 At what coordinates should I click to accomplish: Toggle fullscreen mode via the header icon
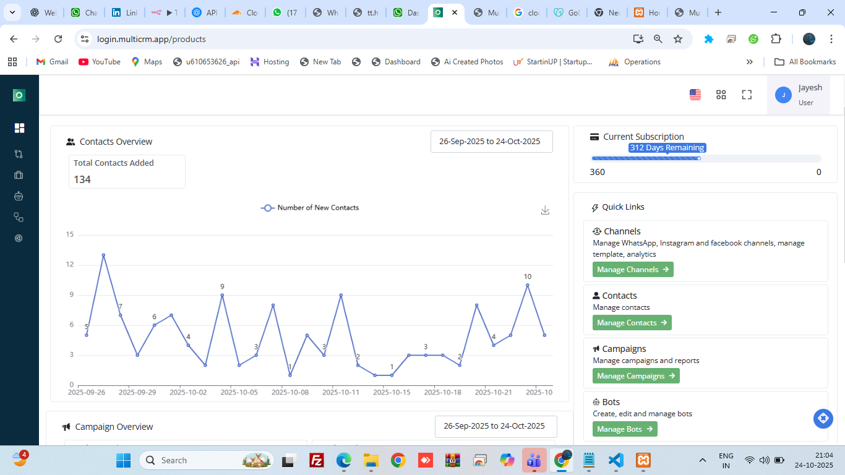point(747,94)
